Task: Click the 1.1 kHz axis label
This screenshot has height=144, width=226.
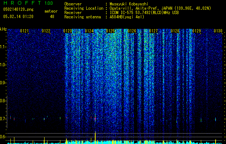Action: click(x=3, y=47)
